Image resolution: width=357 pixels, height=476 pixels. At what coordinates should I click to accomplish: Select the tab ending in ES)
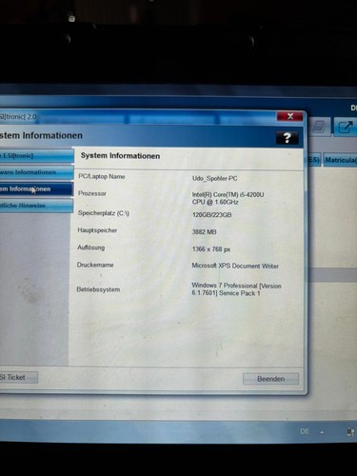pyautogui.click(x=314, y=159)
